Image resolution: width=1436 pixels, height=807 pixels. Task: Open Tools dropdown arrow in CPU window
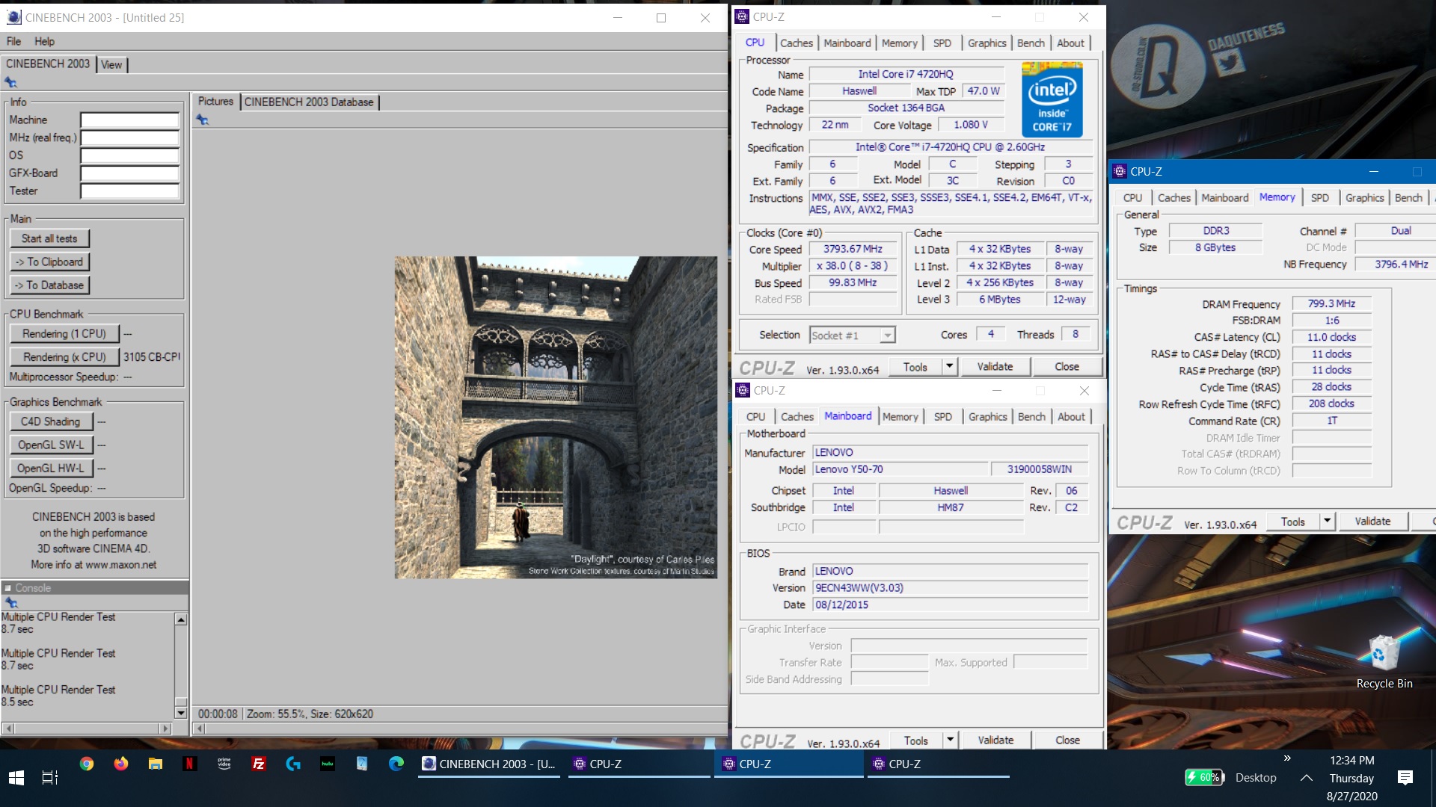(x=949, y=366)
